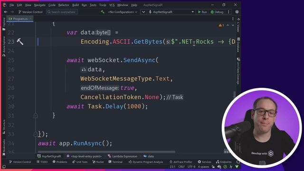The height and width of the screenshot is (171, 304).
Task: Click the data breadcrumb item
Action: (x=149, y=156)
